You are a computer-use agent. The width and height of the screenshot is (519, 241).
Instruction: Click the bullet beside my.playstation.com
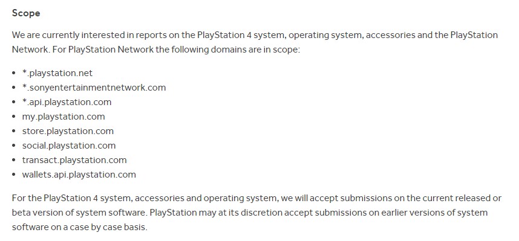coord(13,117)
